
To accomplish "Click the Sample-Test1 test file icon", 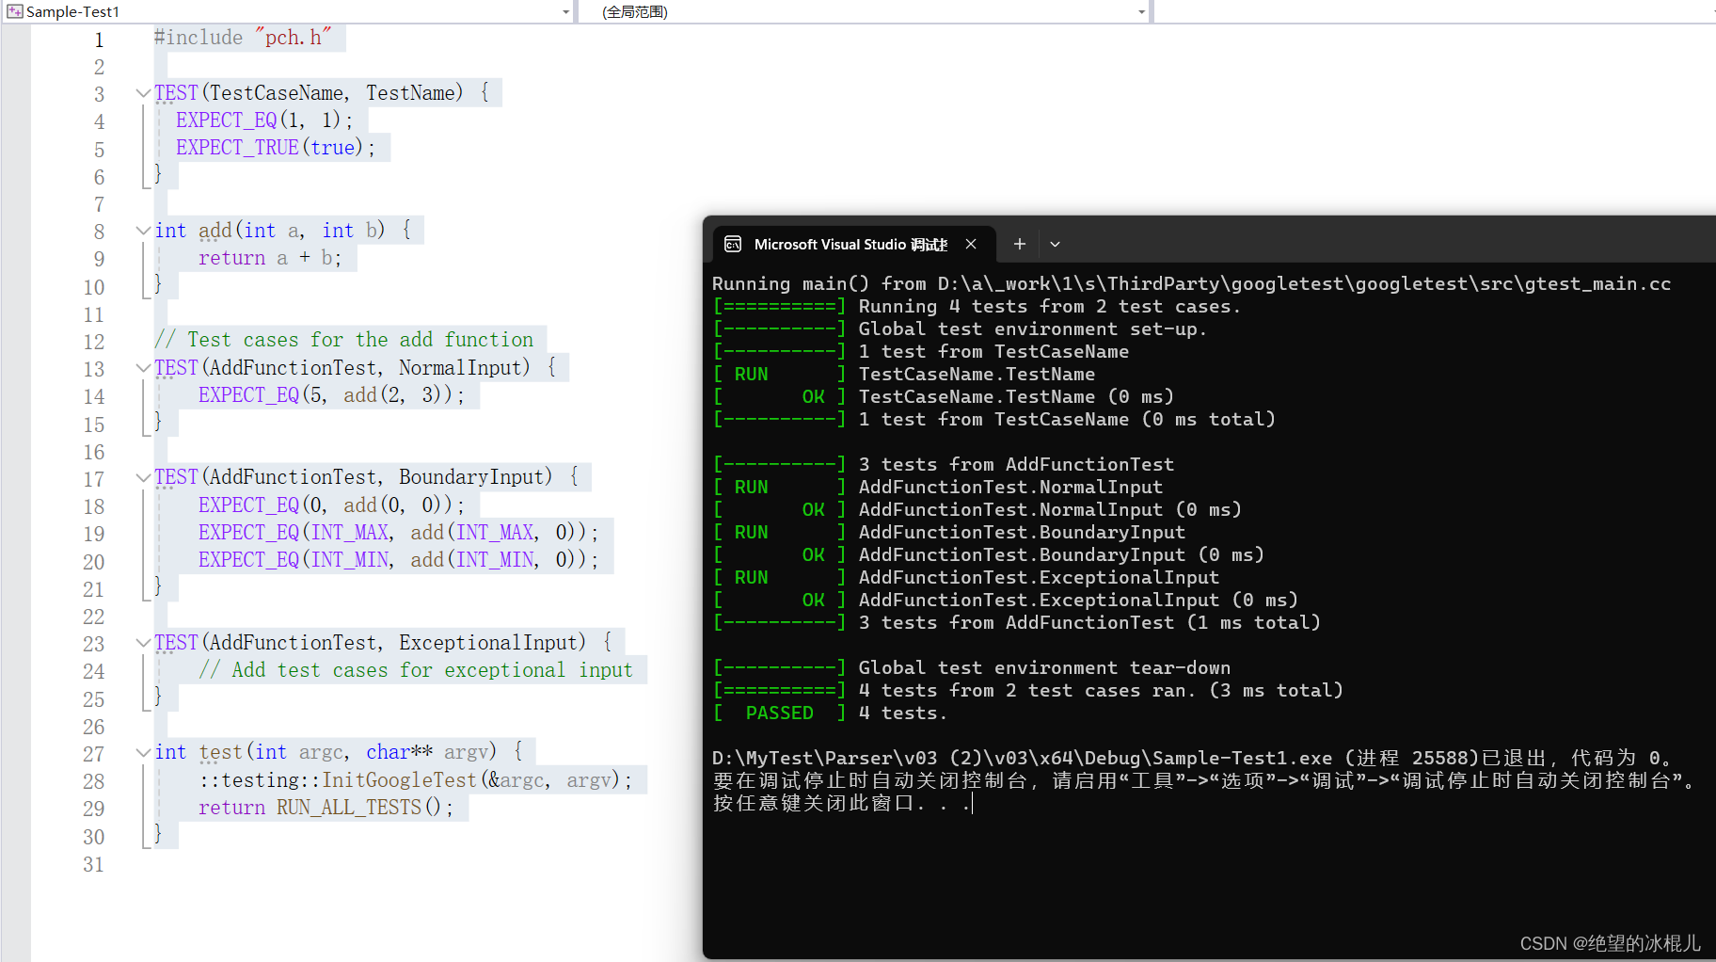I will point(13,11).
